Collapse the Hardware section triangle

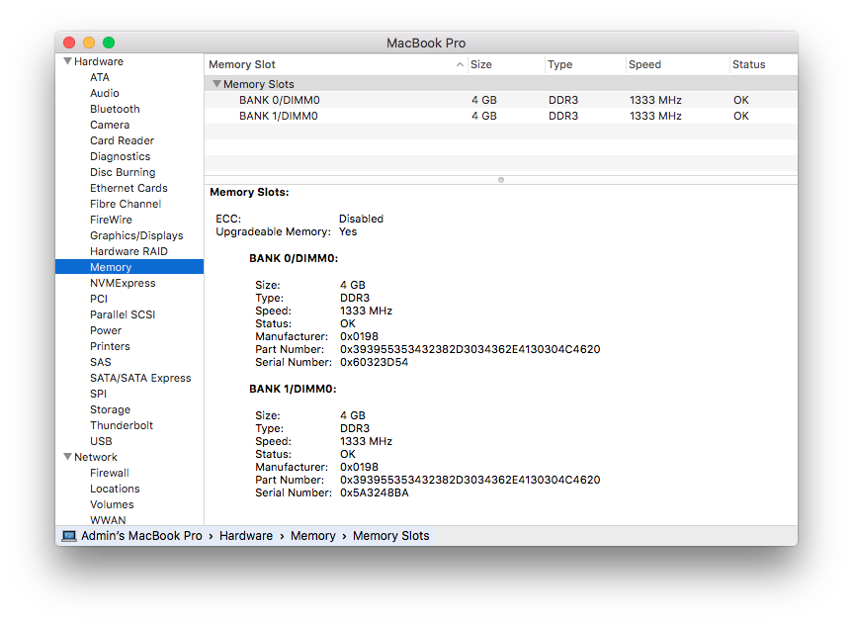pyautogui.click(x=67, y=61)
